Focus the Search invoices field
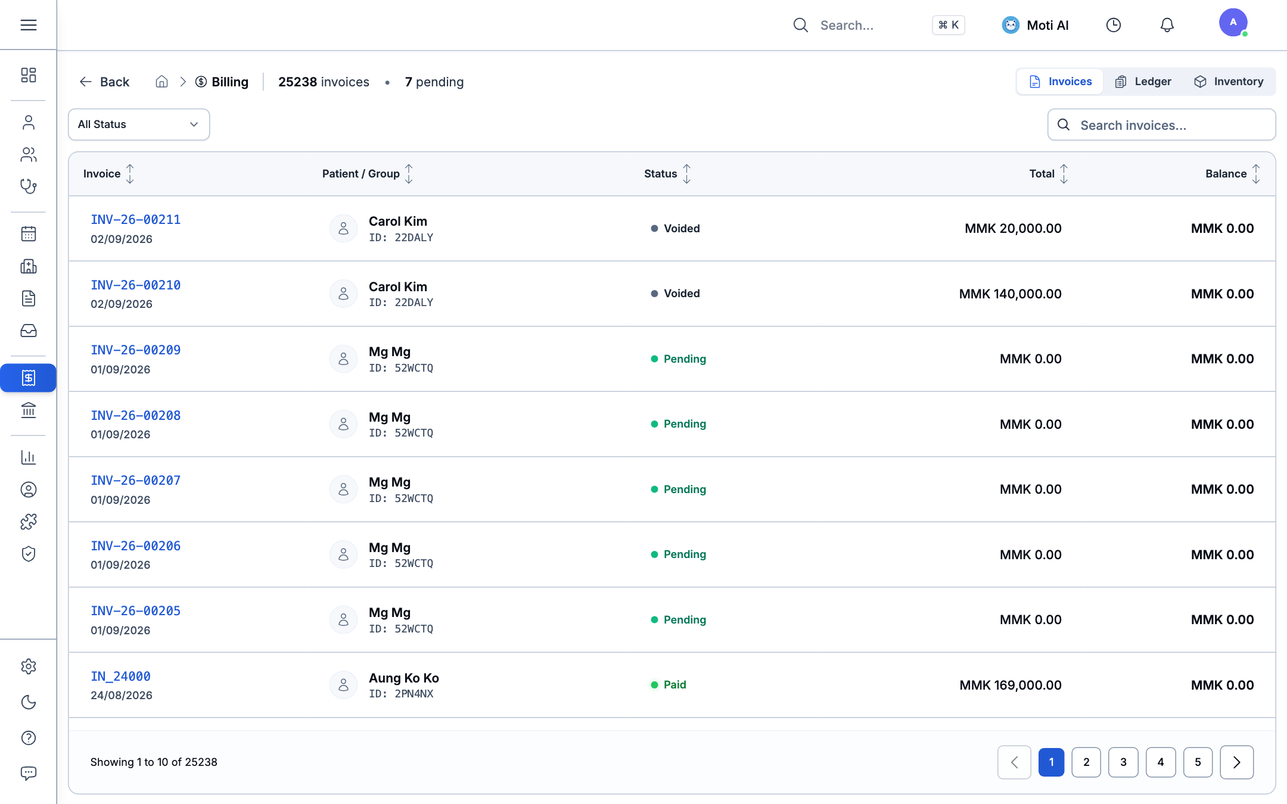The image size is (1287, 804). (1161, 124)
